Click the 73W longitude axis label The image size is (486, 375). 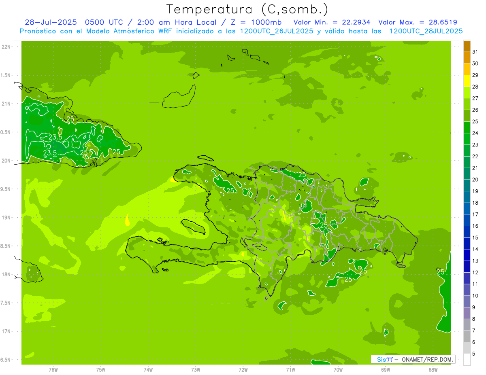tap(196, 369)
